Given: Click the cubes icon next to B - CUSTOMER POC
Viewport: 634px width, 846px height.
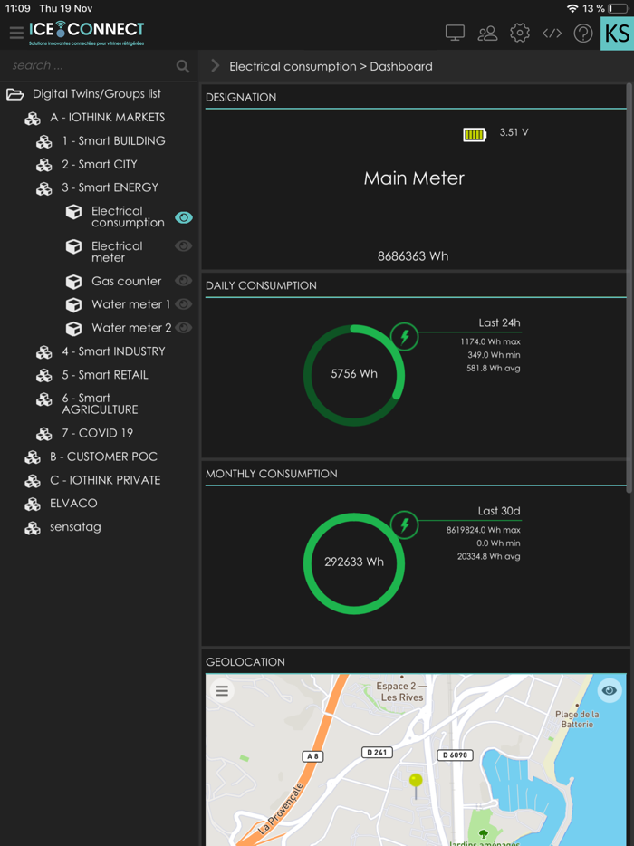Looking at the screenshot, I should coord(33,457).
